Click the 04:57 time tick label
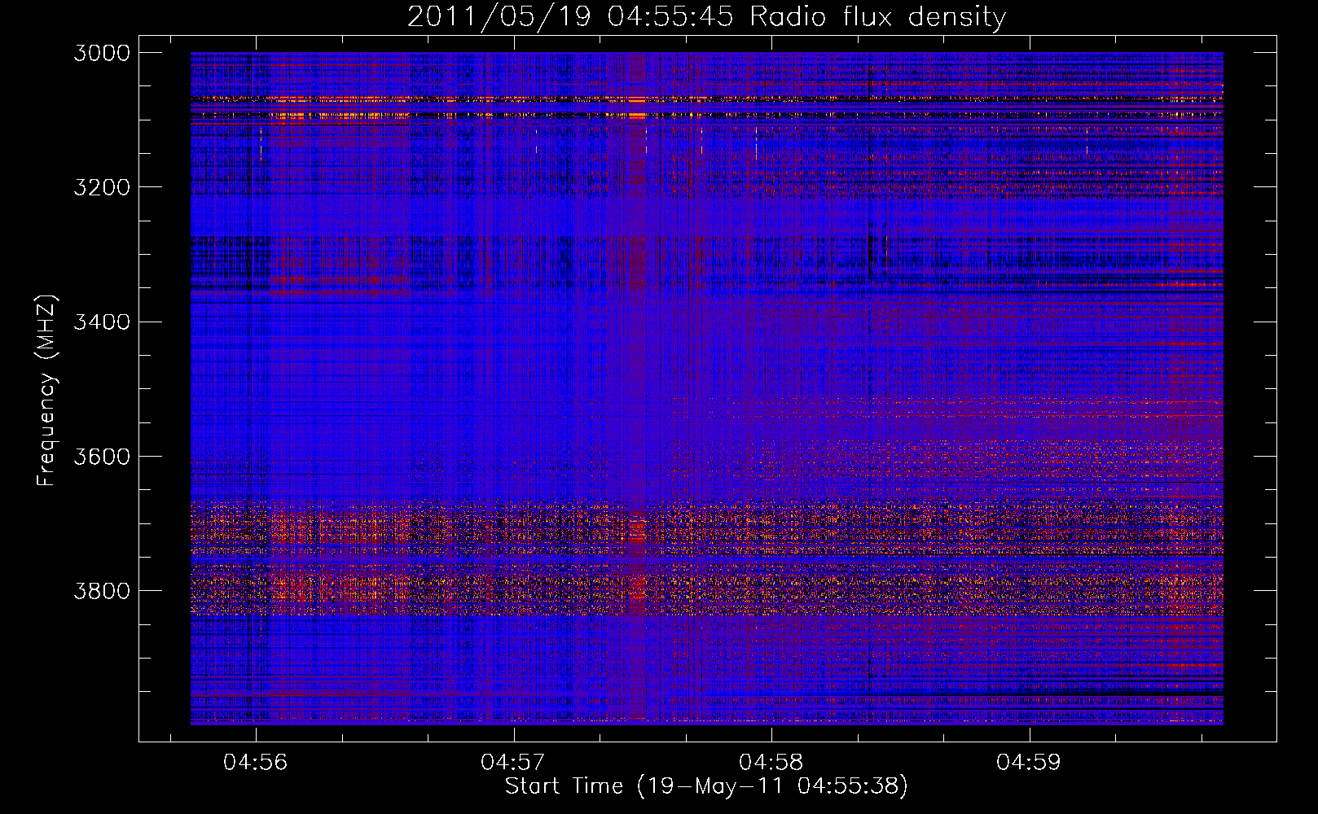 [513, 762]
